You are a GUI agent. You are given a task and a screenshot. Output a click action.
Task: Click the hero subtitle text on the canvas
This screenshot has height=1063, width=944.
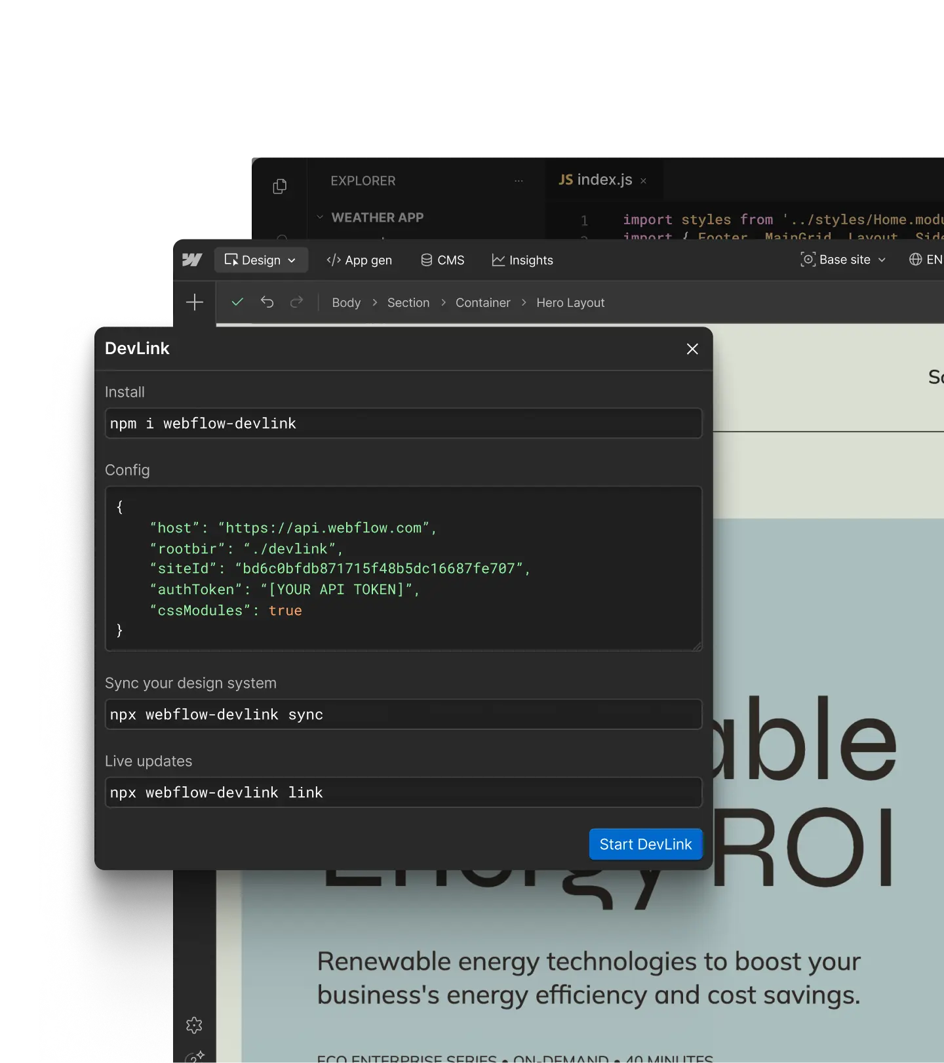point(589,978)
